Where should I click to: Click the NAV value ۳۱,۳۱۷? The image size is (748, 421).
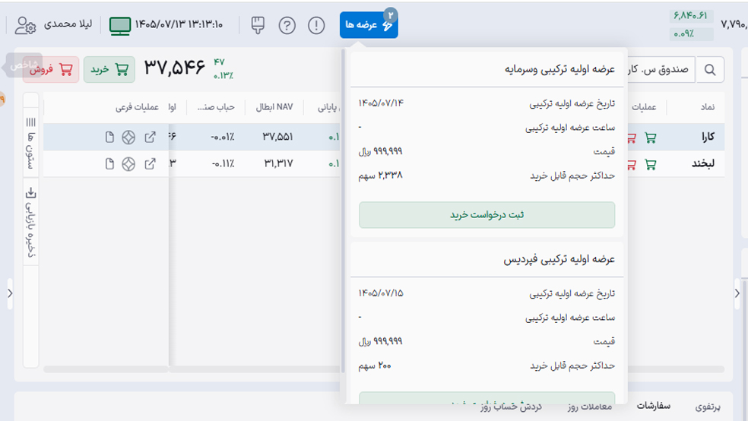click(x=278, y=164)
